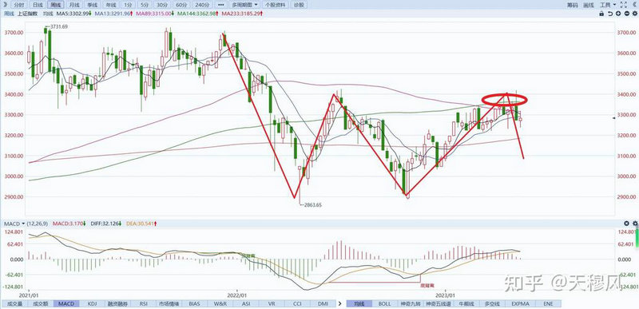Click the (12,26,9) MACD parameters text
This screenshot has width=639, height=309.
click(x=37, y=224)
